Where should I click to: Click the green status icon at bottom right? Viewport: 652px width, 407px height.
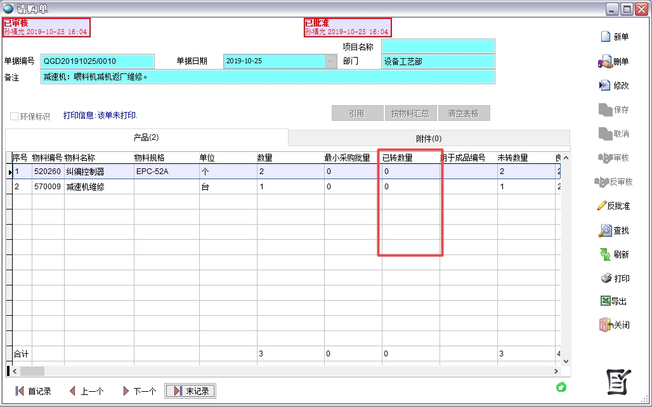(x=561, y=387)
